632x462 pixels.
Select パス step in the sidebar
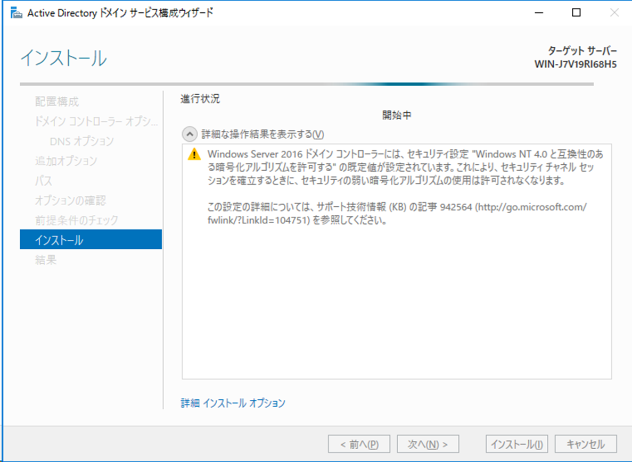click(x=44, y=180)
